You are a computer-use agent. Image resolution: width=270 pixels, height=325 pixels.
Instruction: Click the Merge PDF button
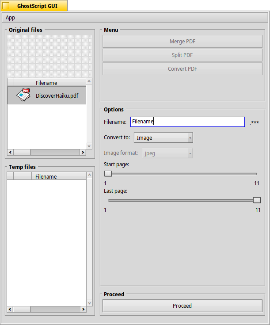(182, 42)
